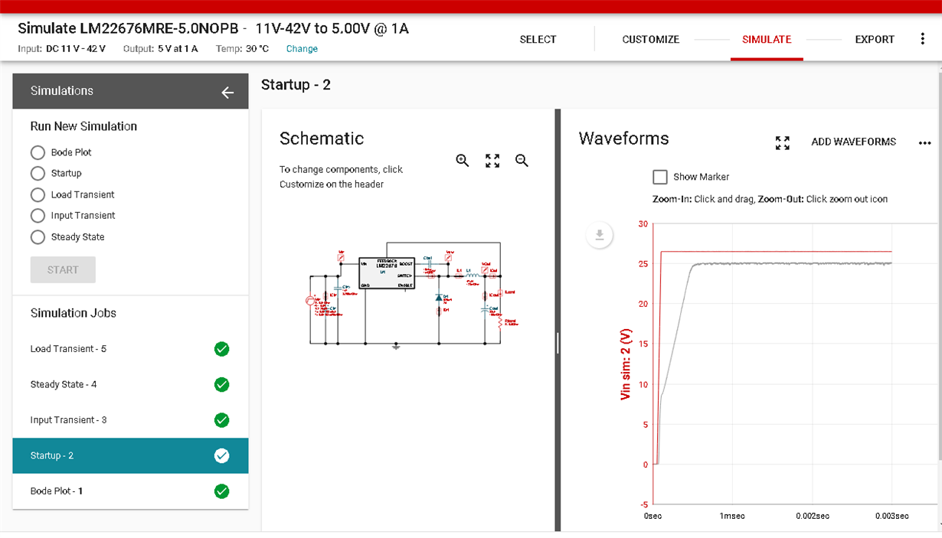Viewport: 942px width, 538px height.
Task: Collapse Simulations panel with back arrow
Action: 227,92
